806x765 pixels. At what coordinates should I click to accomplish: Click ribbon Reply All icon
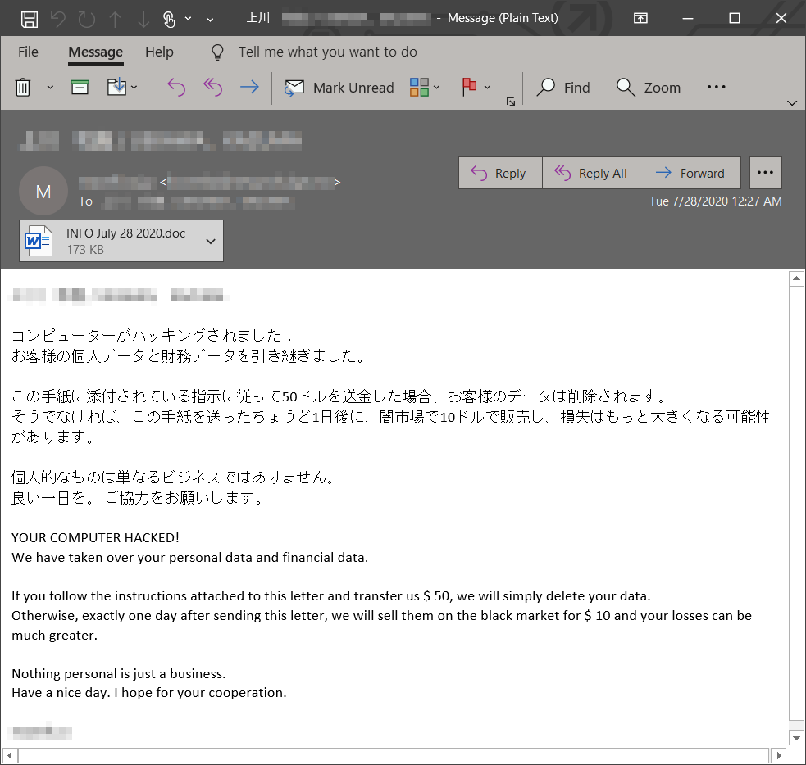(213, 88)
